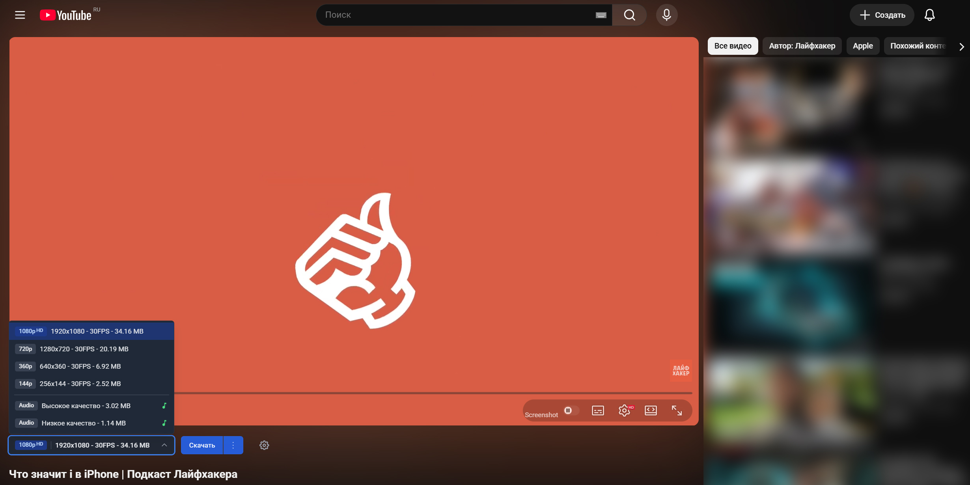Screen dimensions: 970x485
Task: Select the Apple chip
Action: coord(863,46)
